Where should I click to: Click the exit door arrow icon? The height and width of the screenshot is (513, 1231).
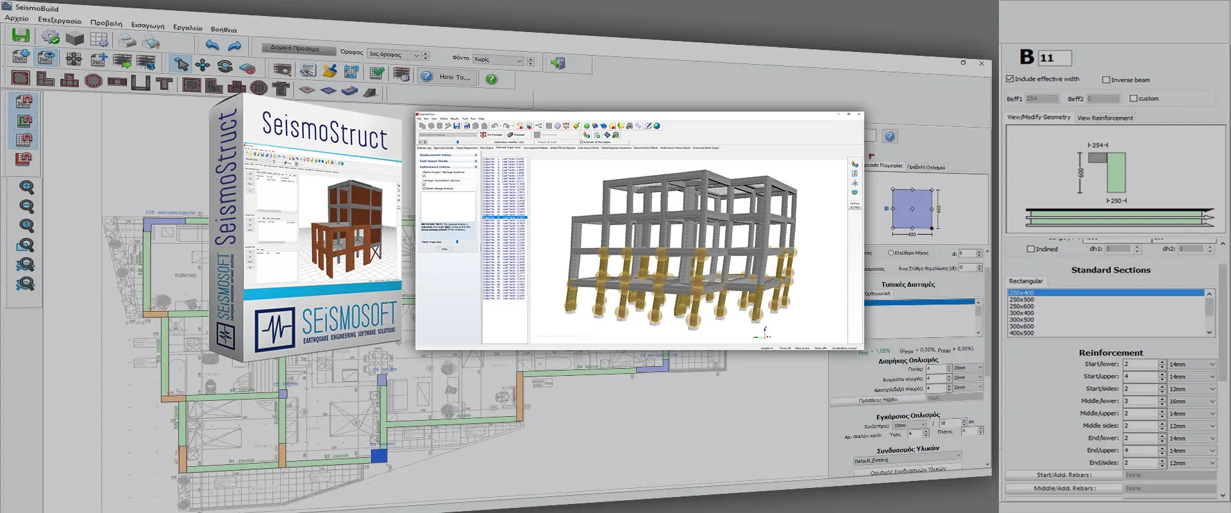558,63
